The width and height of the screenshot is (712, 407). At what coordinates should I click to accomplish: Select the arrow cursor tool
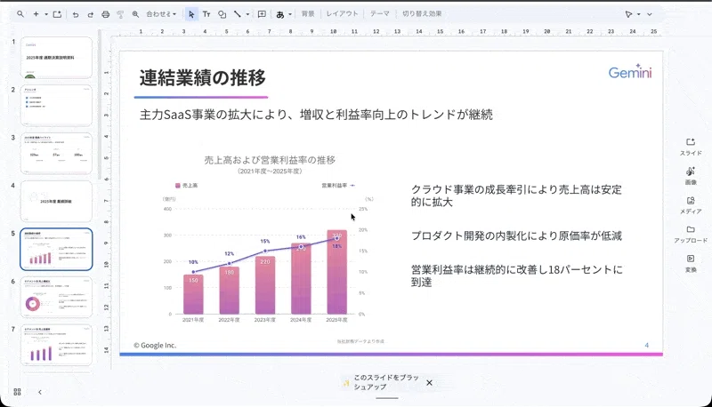191,14
